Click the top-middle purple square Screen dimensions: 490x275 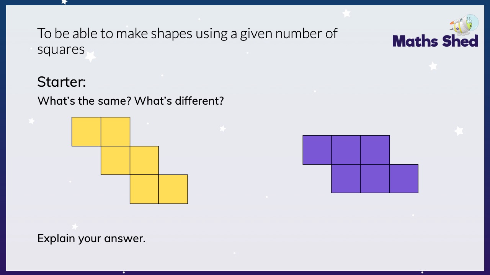tap(346, 150)
